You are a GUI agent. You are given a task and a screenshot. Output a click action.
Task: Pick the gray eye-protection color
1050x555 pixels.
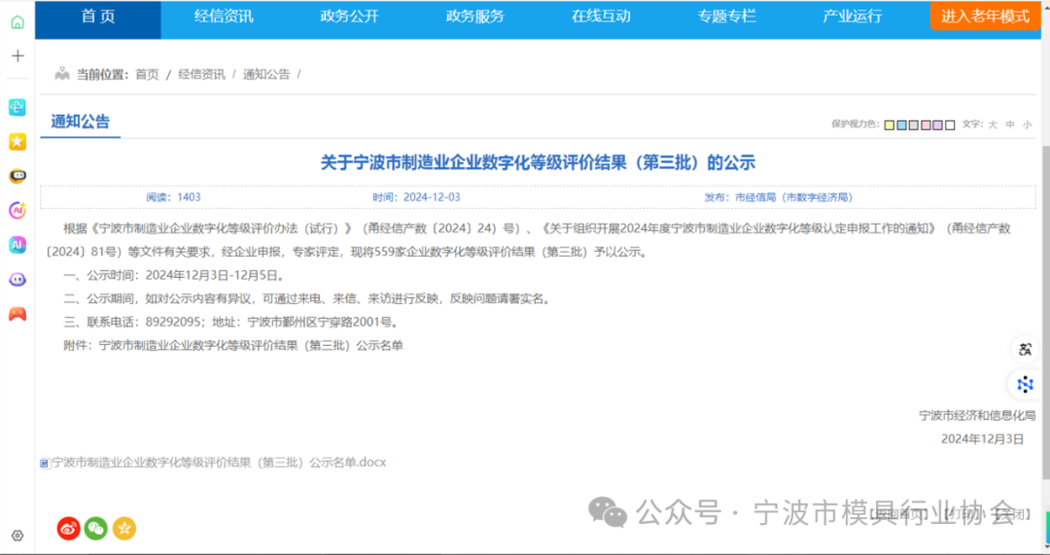click(x=913, y=125)
